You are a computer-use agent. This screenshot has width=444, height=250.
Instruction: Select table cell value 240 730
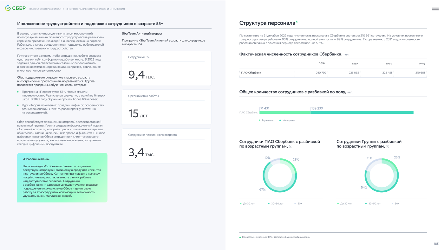(321, 73)
